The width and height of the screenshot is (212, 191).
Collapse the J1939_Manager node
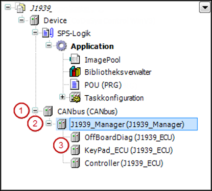pyautogui.click(x=49, y=123)
